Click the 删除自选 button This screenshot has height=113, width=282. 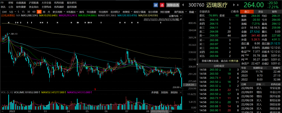[x=173, y=5]
